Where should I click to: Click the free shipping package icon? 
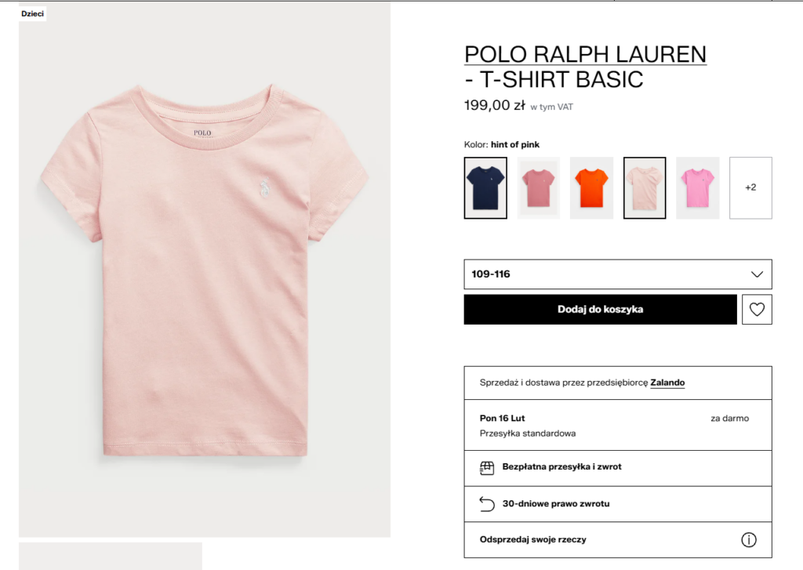(x=485, y=468)
